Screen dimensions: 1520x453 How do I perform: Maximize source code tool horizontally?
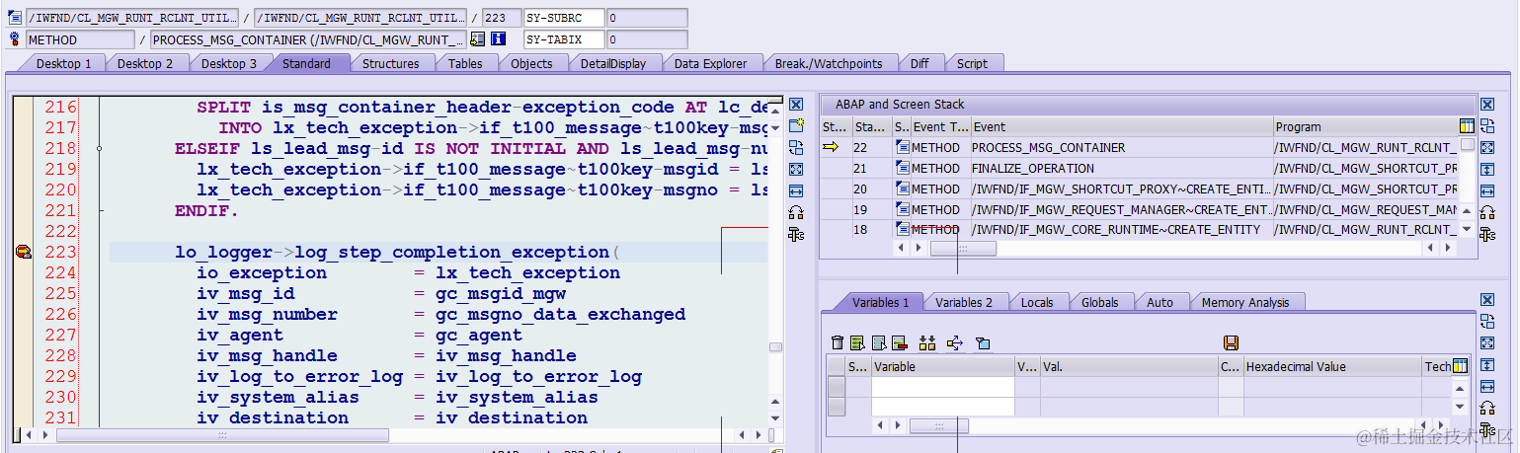point(796,190)
